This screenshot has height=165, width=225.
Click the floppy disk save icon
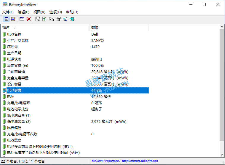coord(38,19)
